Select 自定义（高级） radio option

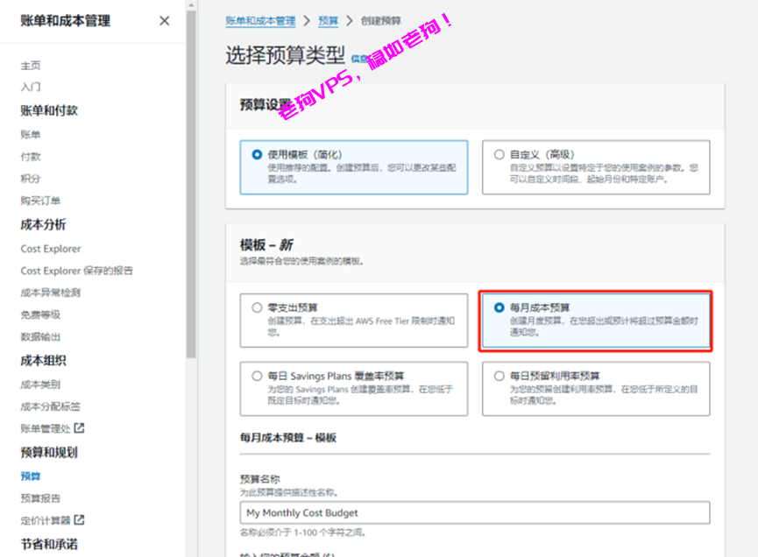click(499, 154)
